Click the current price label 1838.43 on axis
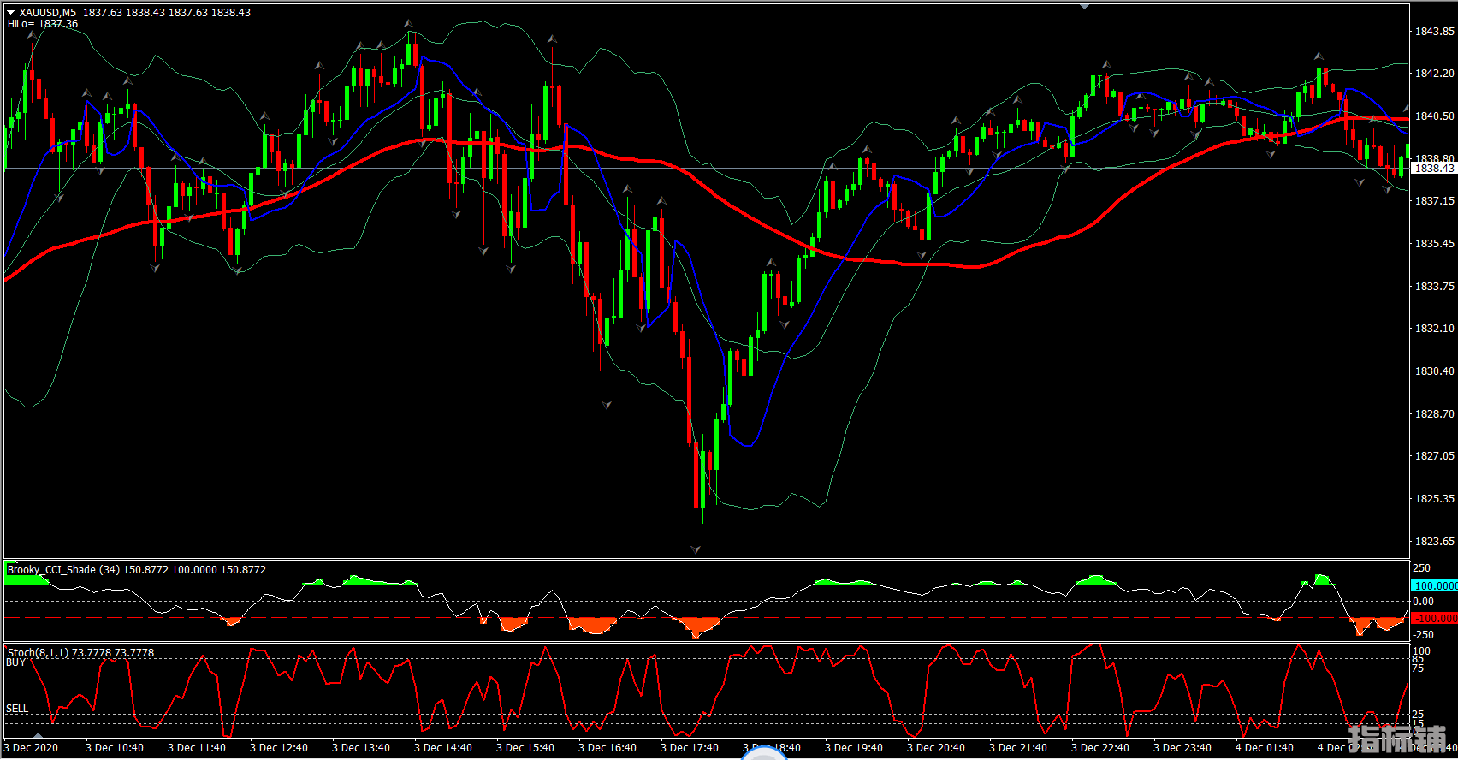 pos(1433,169)
